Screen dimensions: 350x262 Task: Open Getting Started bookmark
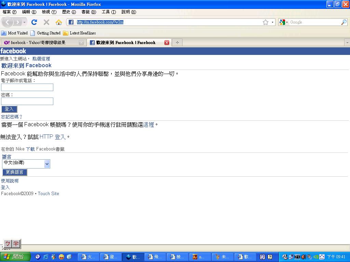[45, 33]
